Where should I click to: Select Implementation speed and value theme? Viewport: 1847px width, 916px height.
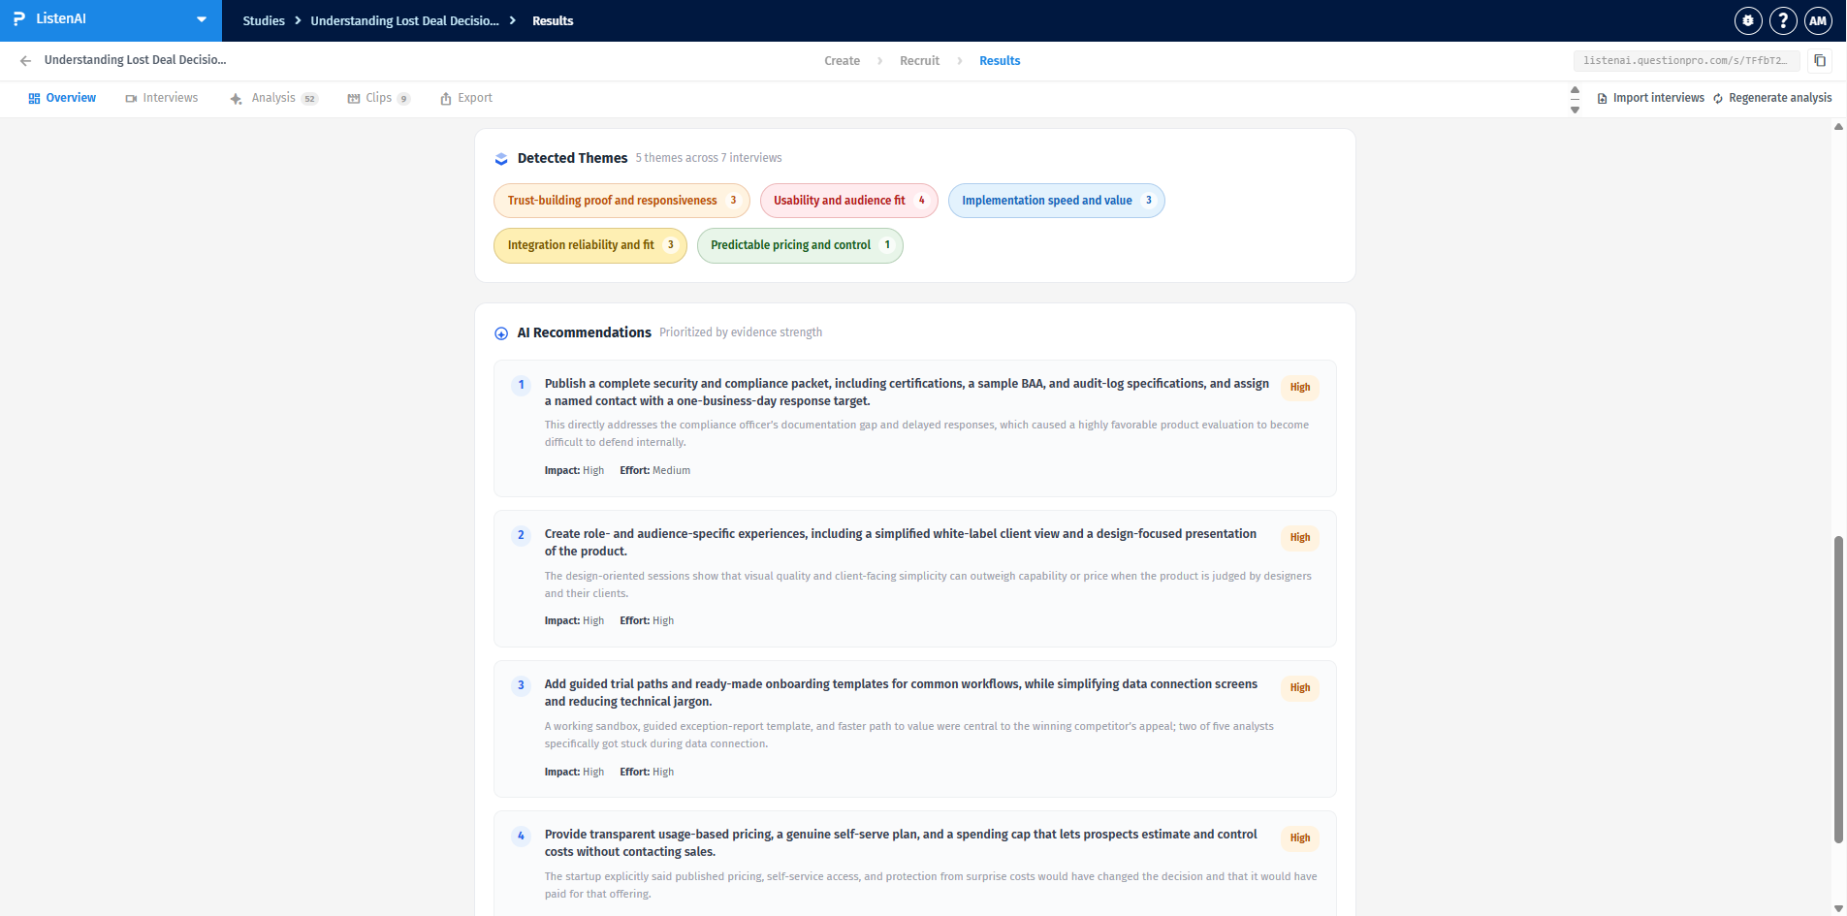[1056, 201]
